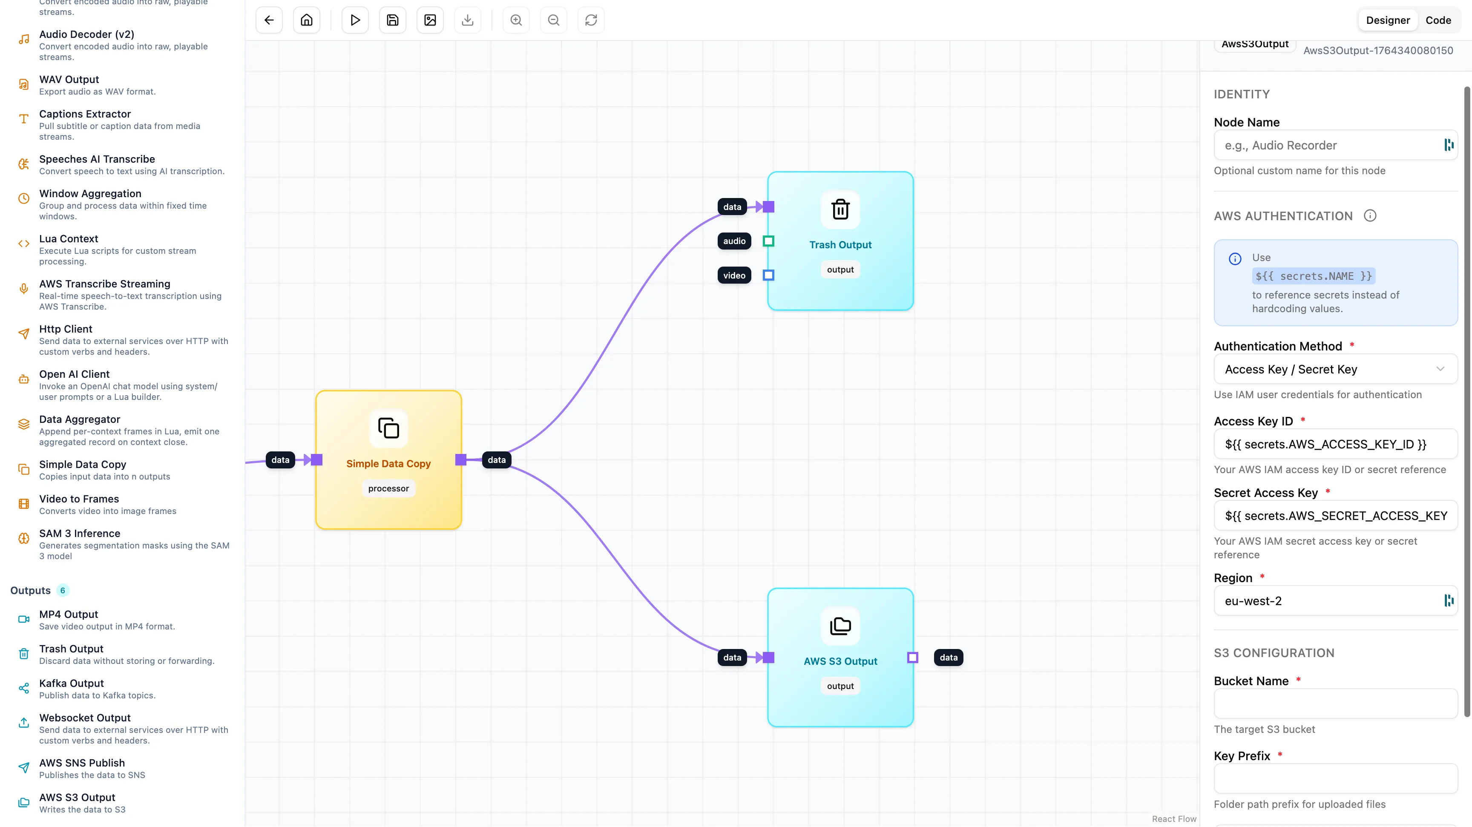The width and height of the screenshot is (1472, 827).
Task: Click Simple Data Copy output handle
Action: [x=460, y=460]
